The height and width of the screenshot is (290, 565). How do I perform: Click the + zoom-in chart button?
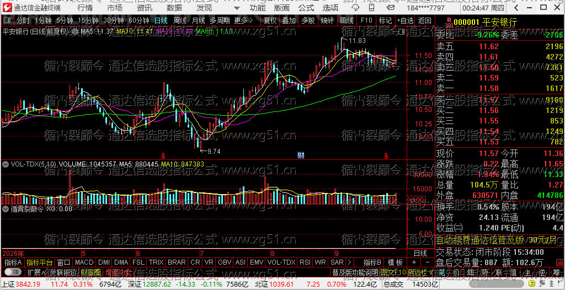[414, 262]
